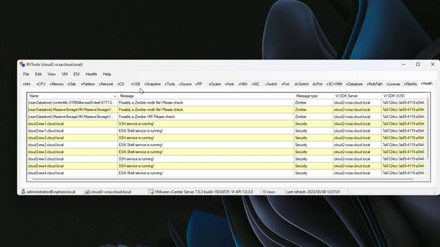Click the vertical scrollbar of the health table

coord(428,129)
